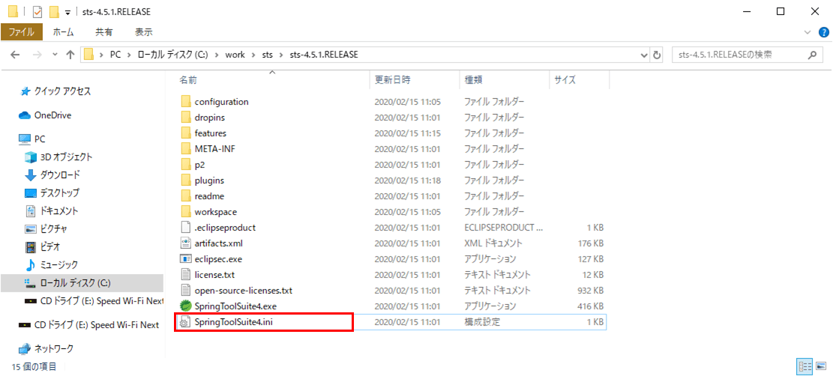Viewport: 833px width, 376px height.
Task: Open the help question mark icon
Action: click(821, 32)
